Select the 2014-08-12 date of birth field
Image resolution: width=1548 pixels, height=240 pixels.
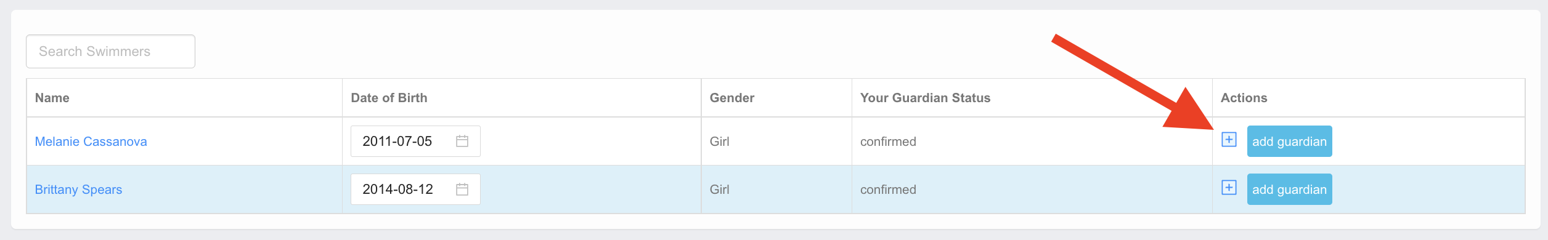(x=415, y=190)
